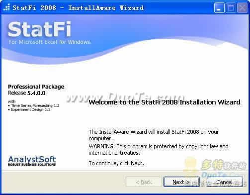Click the window title 'StatFi 2008 - InstallAware Wizard'
Screen dimensions: 250x195
[78, 8]
